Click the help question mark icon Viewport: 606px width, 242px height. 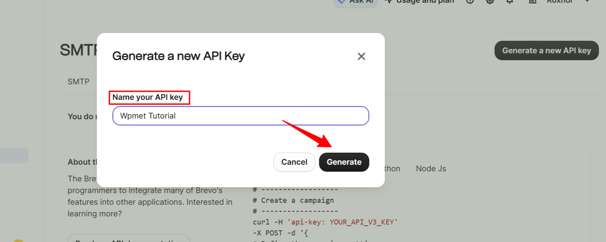coord(470,2)
